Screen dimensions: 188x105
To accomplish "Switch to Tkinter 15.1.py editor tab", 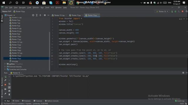I will click(59, 15).
